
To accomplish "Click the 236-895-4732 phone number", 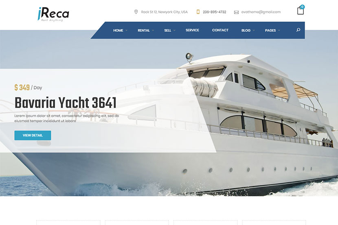I will 215,12.
